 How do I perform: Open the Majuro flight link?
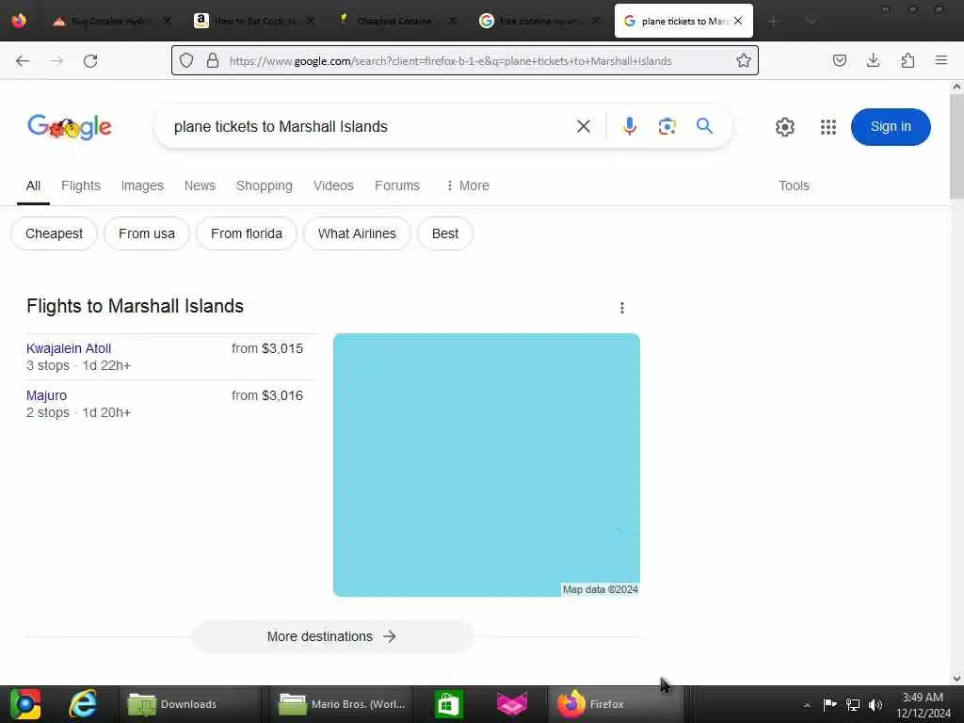point(47,396)
